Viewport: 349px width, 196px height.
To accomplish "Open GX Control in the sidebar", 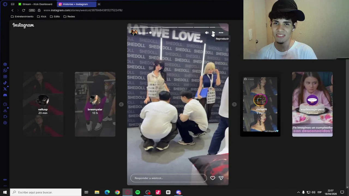I will pyautogui.click(x=5, y=180).
